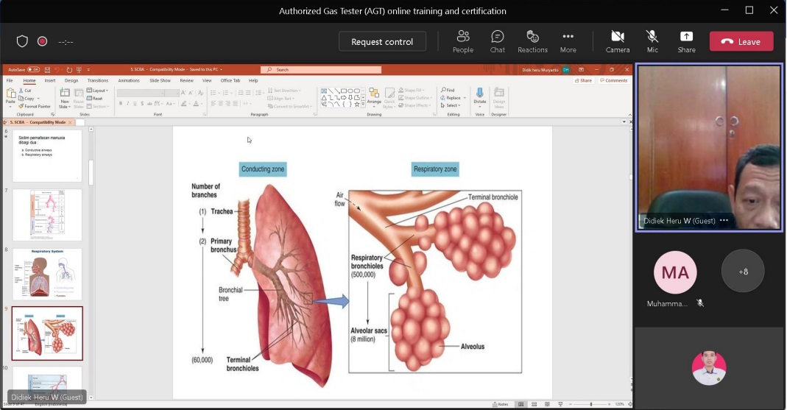Click Format Painter
The image size is (787, 410).
tap(35, 107)
